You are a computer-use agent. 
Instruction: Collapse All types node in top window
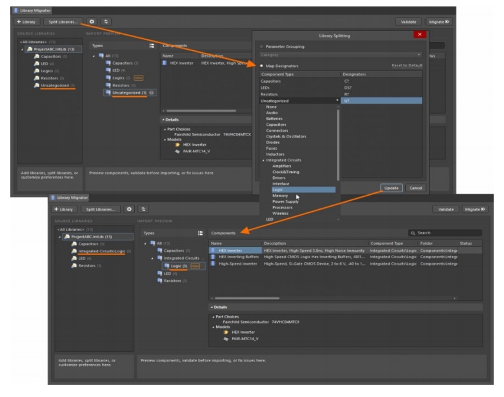pos(94,56)
